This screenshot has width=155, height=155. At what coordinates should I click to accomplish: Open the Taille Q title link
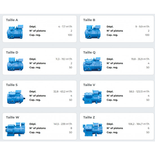[x=89, y=52]
